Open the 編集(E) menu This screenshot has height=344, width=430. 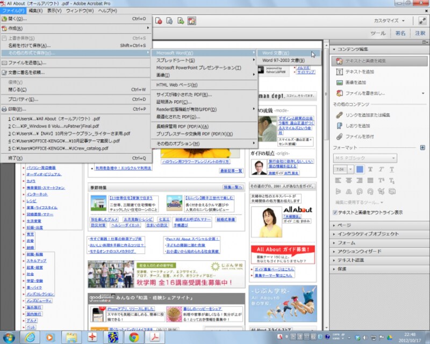point(35,11)
